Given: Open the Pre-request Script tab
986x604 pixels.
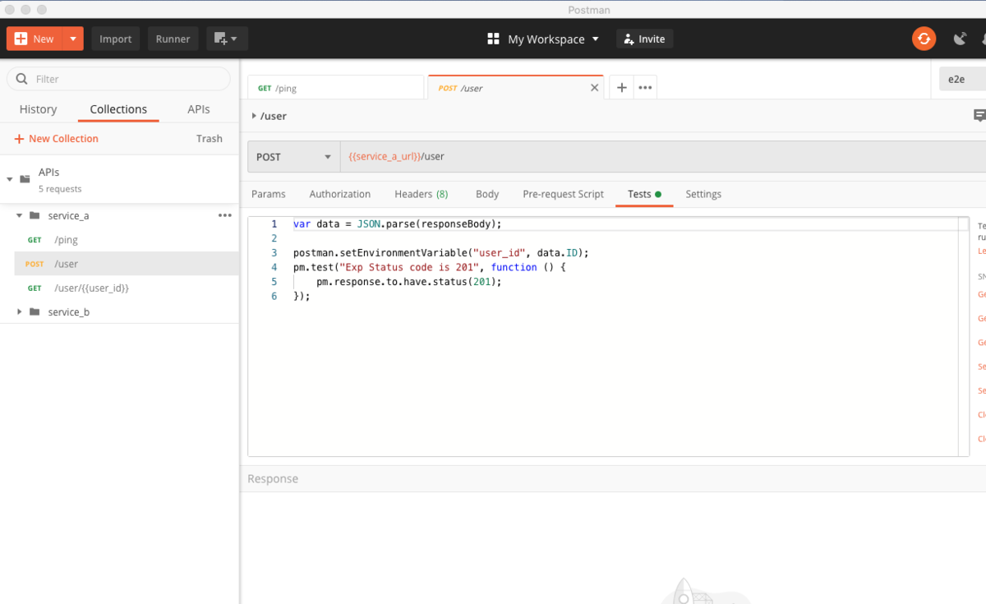Looking at the screenshot, I should pos(564,194).
